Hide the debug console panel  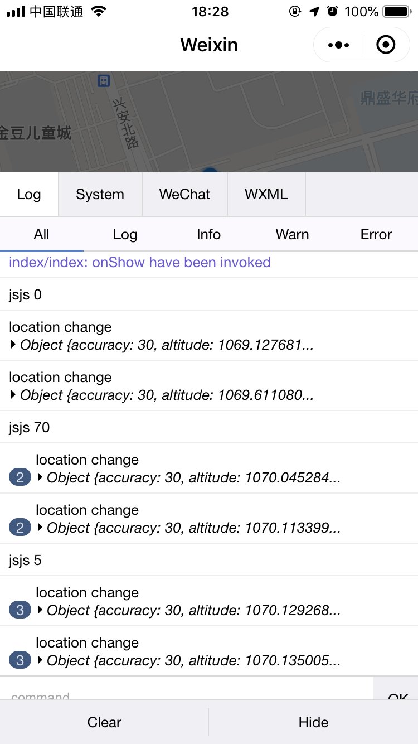click(x=313, y=722)
